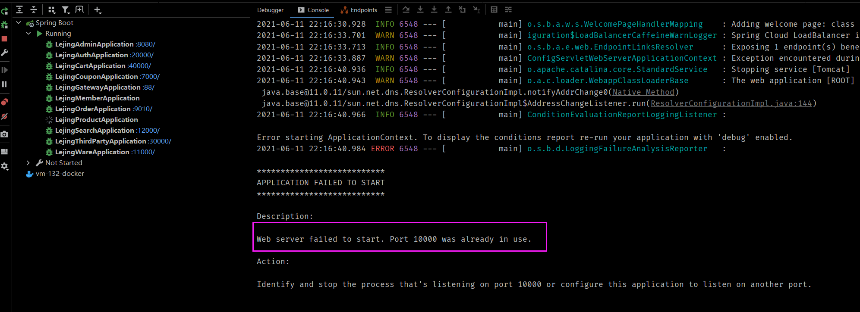Open debugger settings gear
The image size is (860, 312).
tap(4, 166)
